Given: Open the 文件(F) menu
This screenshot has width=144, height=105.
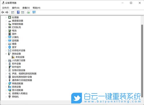Looking at the screenshot, I should point(5,8).
